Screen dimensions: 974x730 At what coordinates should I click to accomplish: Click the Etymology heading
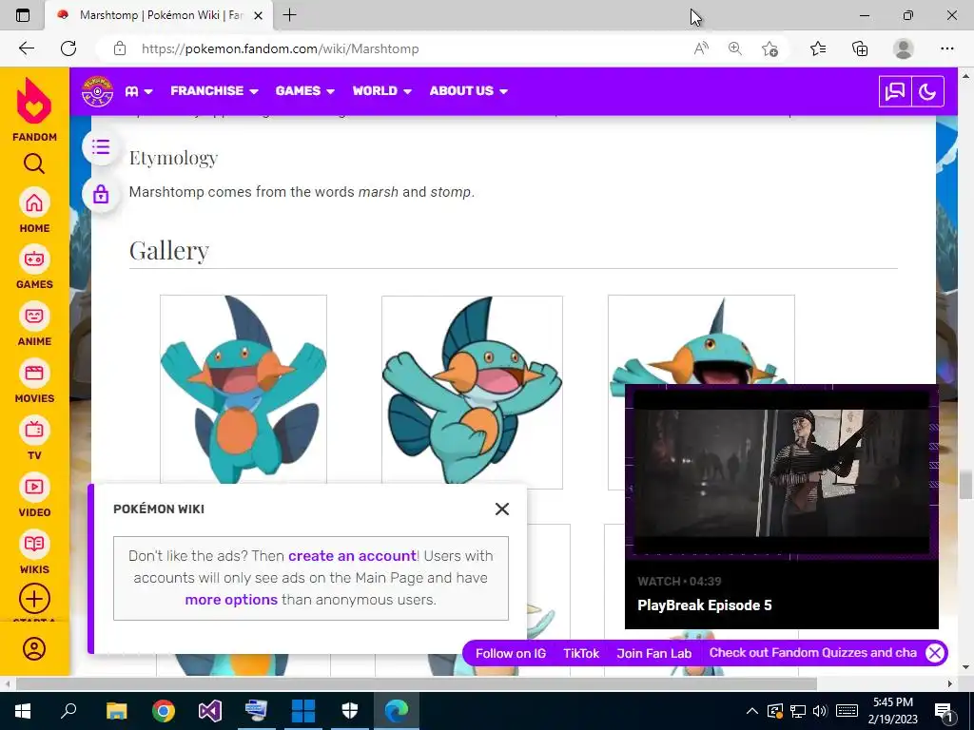point(173,158)
